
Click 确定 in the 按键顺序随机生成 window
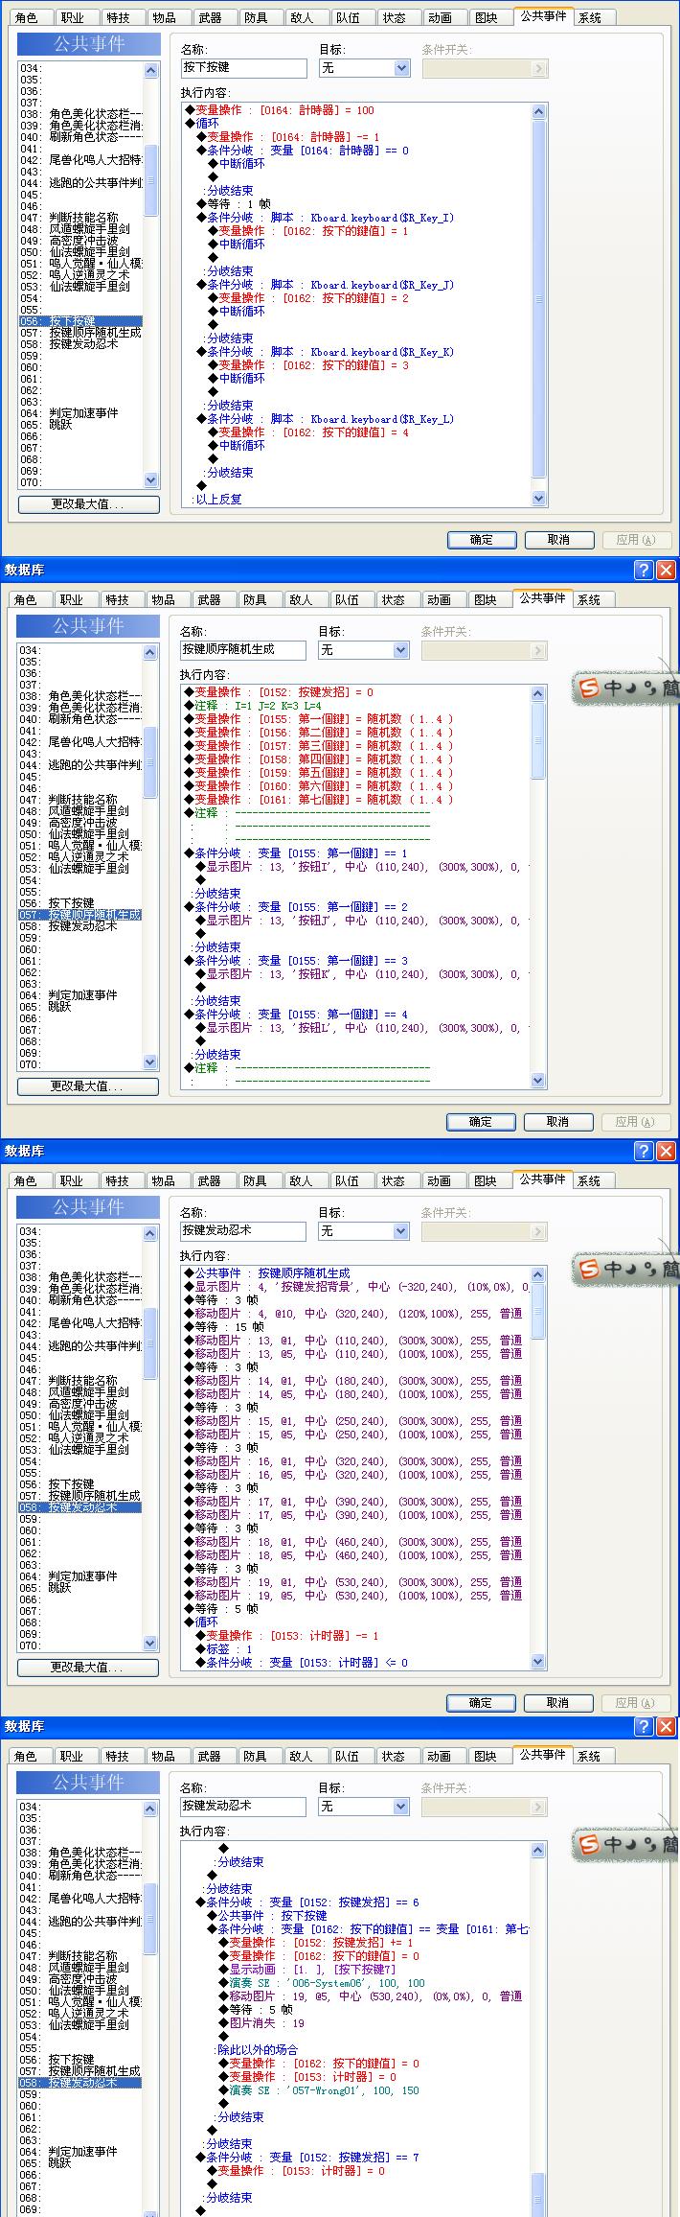point(481,1122)
